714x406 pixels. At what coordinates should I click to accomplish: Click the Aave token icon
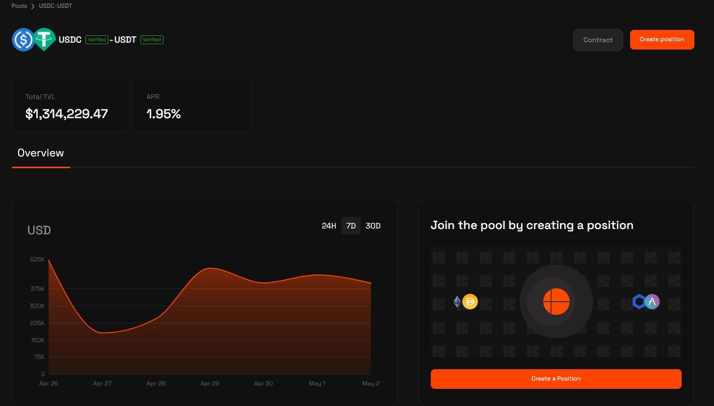[652, 302]
